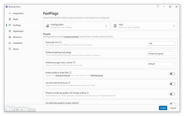Click the About question-mark icon in sidebar
This screenshot has width=184, height=116.
coord(10,49)
